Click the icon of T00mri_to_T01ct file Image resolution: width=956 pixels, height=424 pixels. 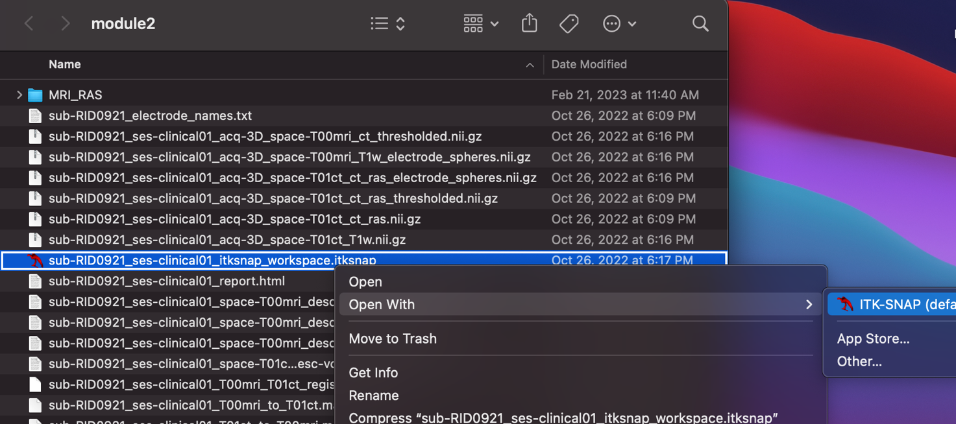click(x=35, y=405)
